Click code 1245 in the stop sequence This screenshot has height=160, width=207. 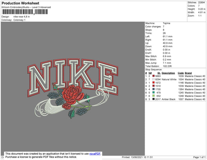(x=181, y=93)
